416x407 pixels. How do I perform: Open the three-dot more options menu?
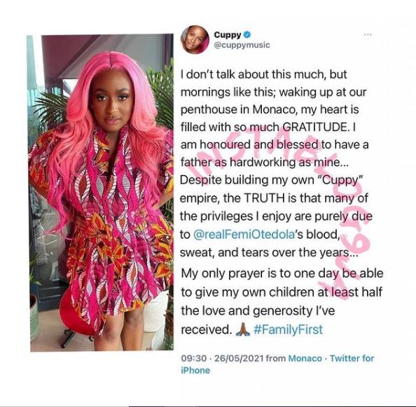(x=368, y=34)
